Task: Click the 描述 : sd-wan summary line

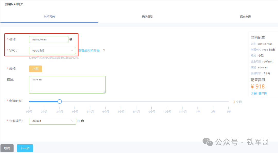Action: (x=259, y=67)
